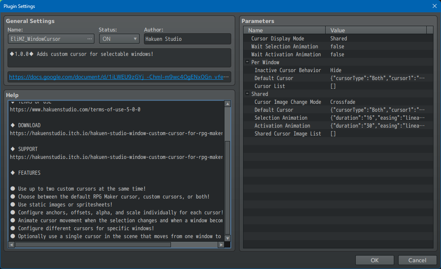Image resolution: width=441 pixels, height=269 pixels.
Task: Click the plugin description text box
Action: click(x=119, y=58)
